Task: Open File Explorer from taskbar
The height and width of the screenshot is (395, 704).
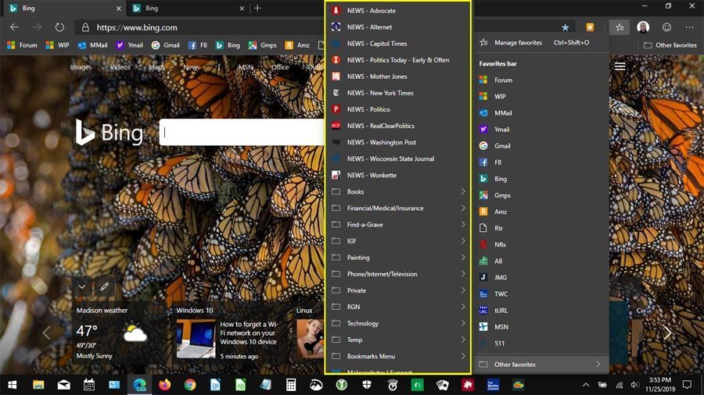Action: coord(38,385)
